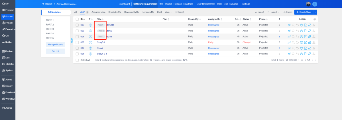The width and height of the screenshot is (342, 120).
Task: Open the Export dropdown
Action: [273, 12]
